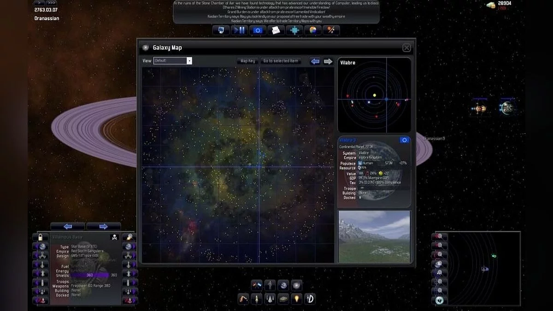The width and height of the screenshot is (553, 311).
Task: Click the 28904 credits value
Action: click(x=506, y=3)
